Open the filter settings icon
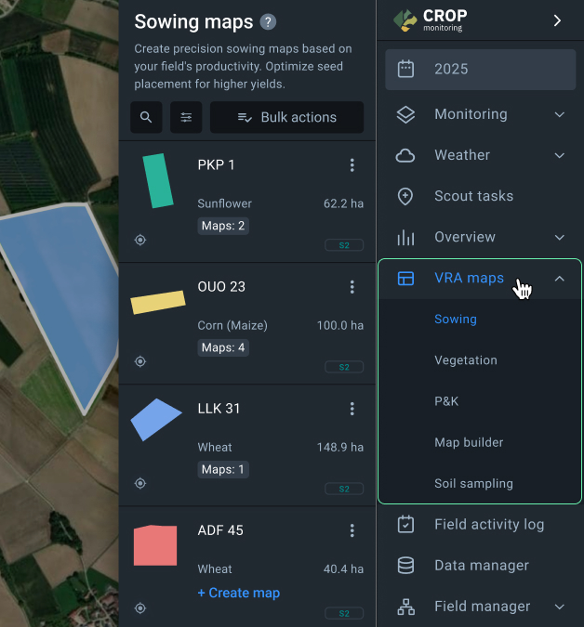Screen dimensions: 584x627 [x=186, y=117]
